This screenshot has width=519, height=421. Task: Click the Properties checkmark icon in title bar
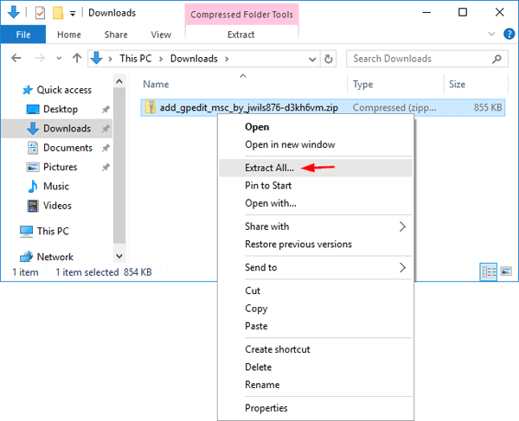(x=40, y=13)
